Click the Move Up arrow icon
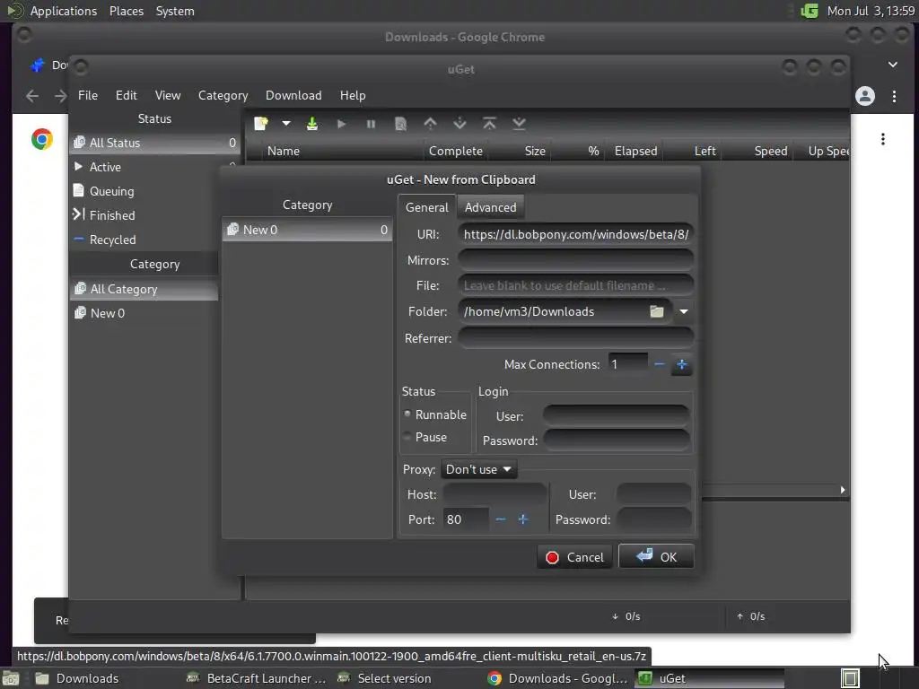The image size is (919, 689). point(430,124)
